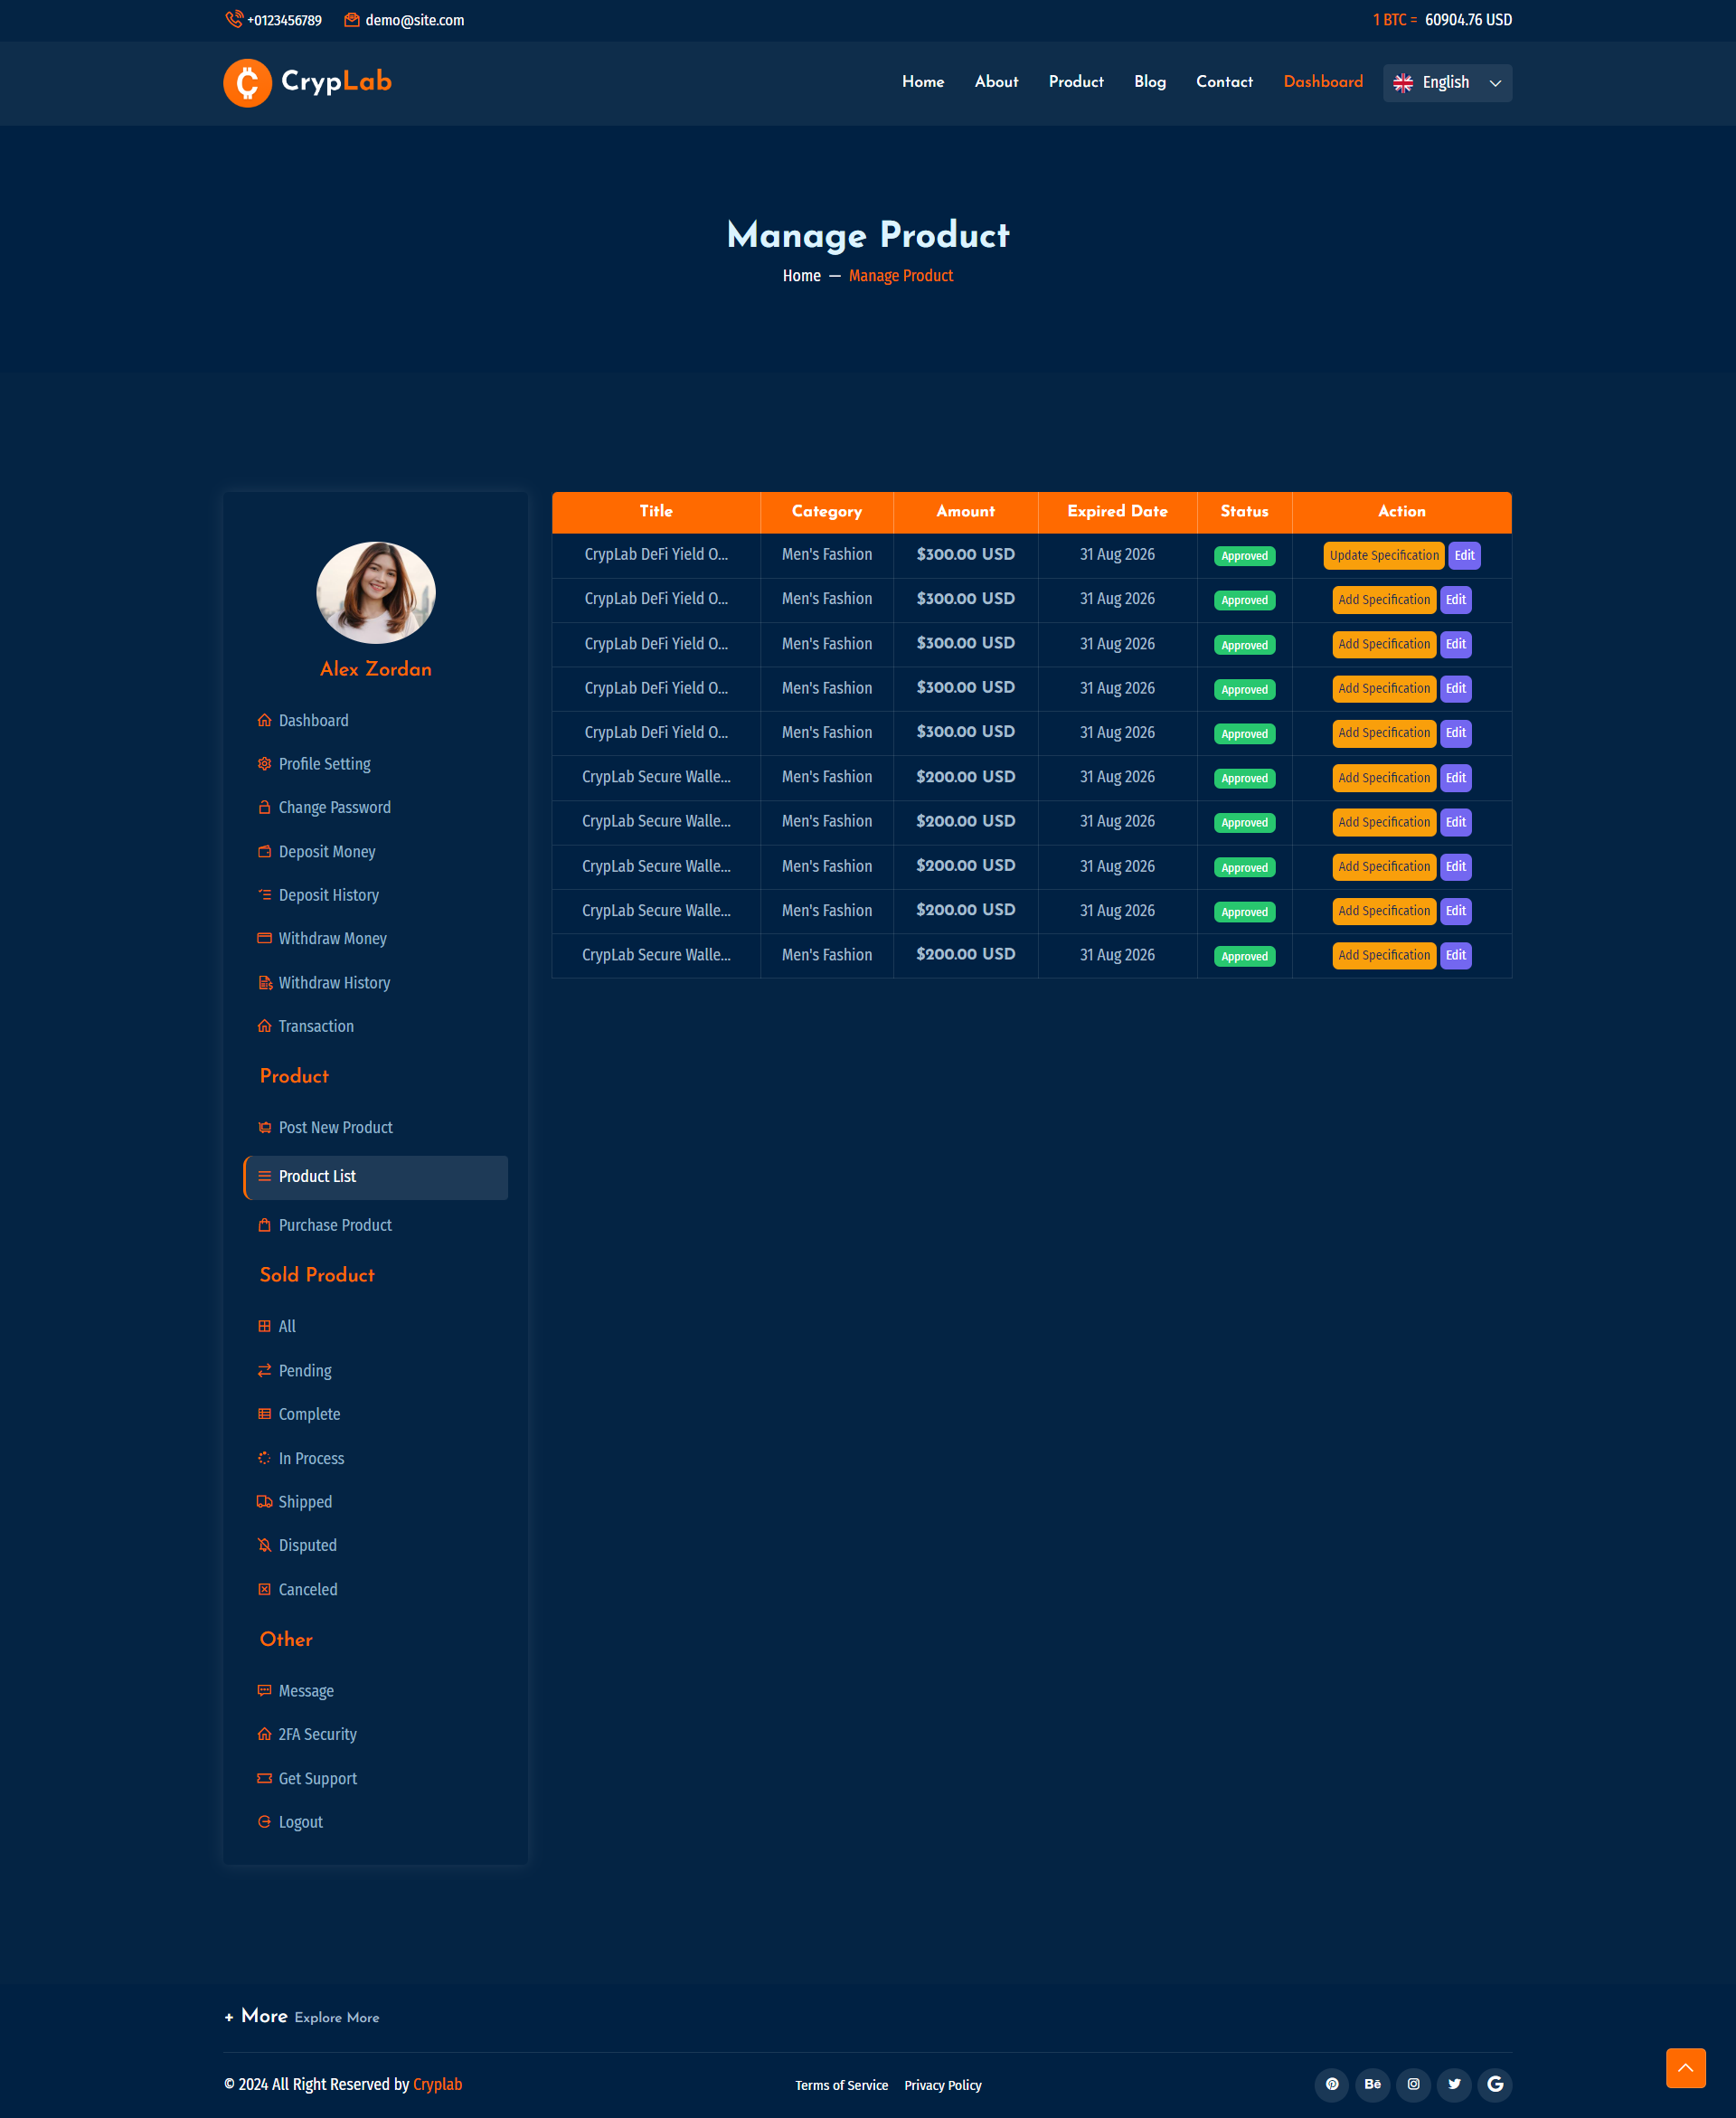Click the Behance icon in footer

pyautogui.click(x=1372, y=2084)
